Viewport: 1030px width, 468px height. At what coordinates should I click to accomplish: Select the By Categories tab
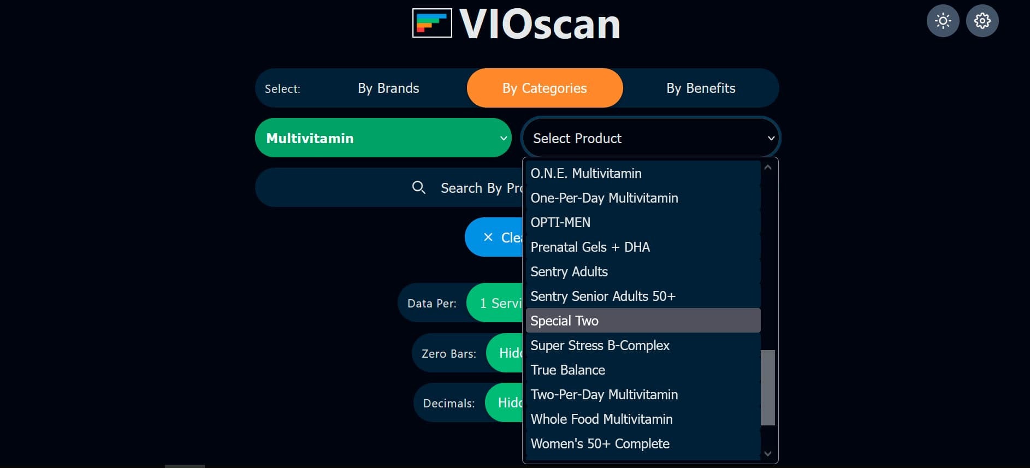[544, 88]
